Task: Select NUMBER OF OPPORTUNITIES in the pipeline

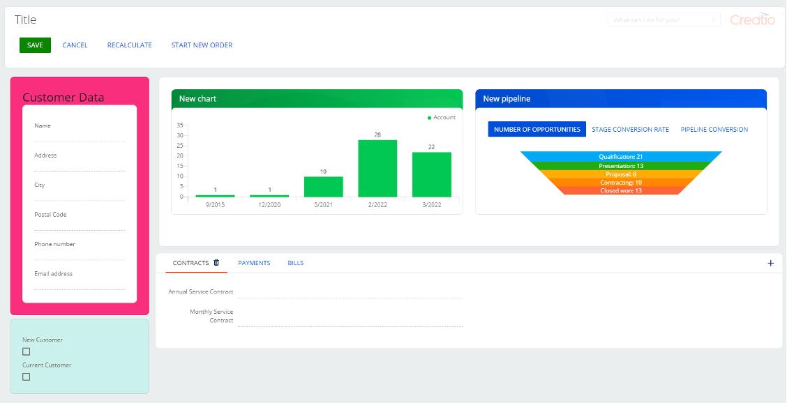Action: pos(536,129)
